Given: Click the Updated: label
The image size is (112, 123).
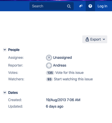Looking at the screenshot, I should click(16, 106).
